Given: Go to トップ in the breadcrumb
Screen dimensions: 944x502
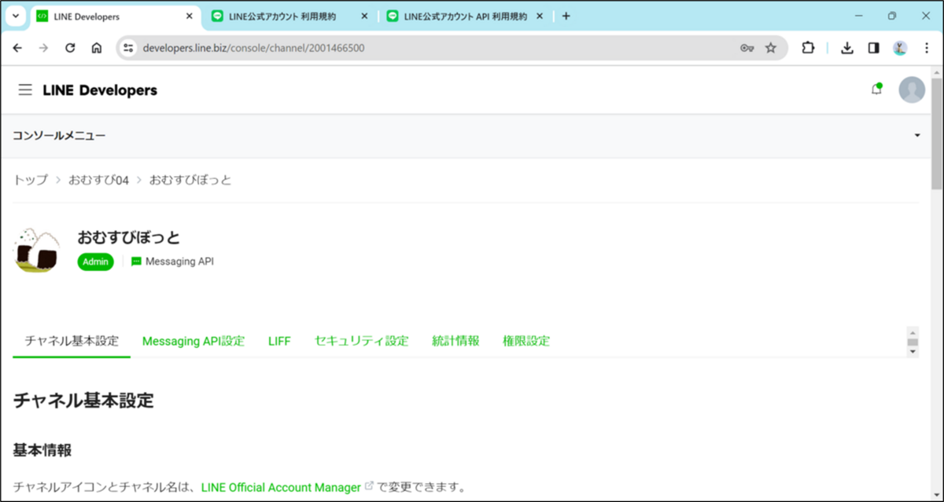Looking at the screenshot, I should [31, 180].
